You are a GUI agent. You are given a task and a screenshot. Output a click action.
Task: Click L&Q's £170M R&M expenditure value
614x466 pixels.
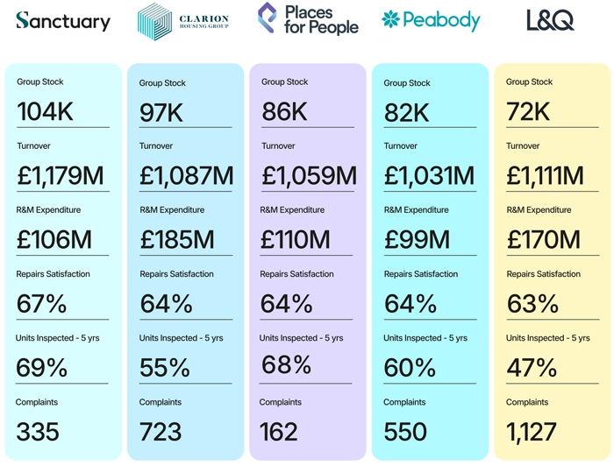[544, 239]
